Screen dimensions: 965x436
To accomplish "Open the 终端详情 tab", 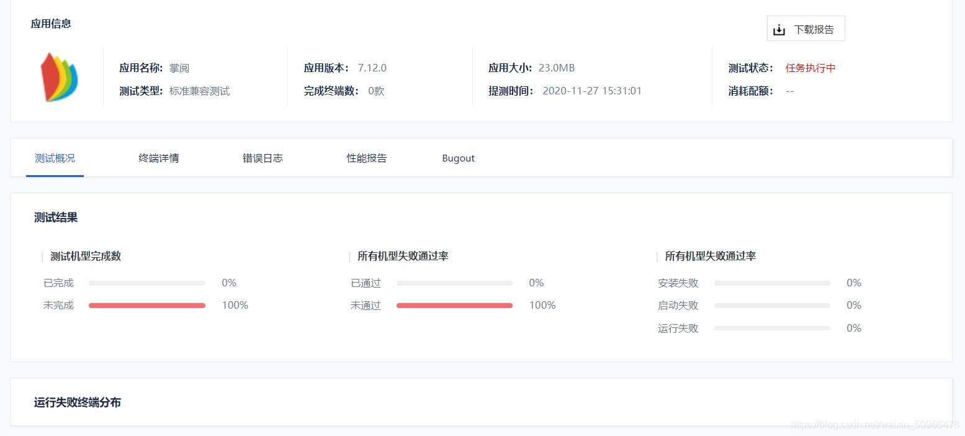I will pyautogui.click(x=159, y=158).
